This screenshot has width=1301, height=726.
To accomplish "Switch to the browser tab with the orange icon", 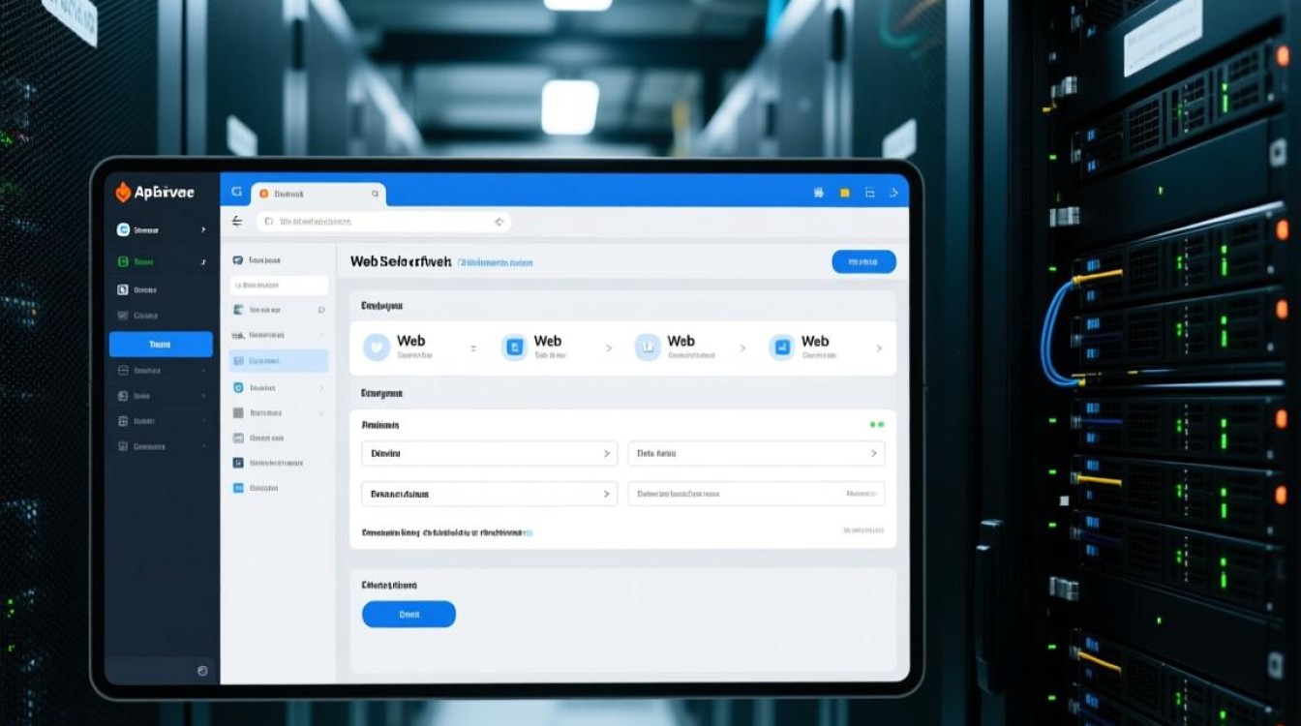I will pos(318,194).
